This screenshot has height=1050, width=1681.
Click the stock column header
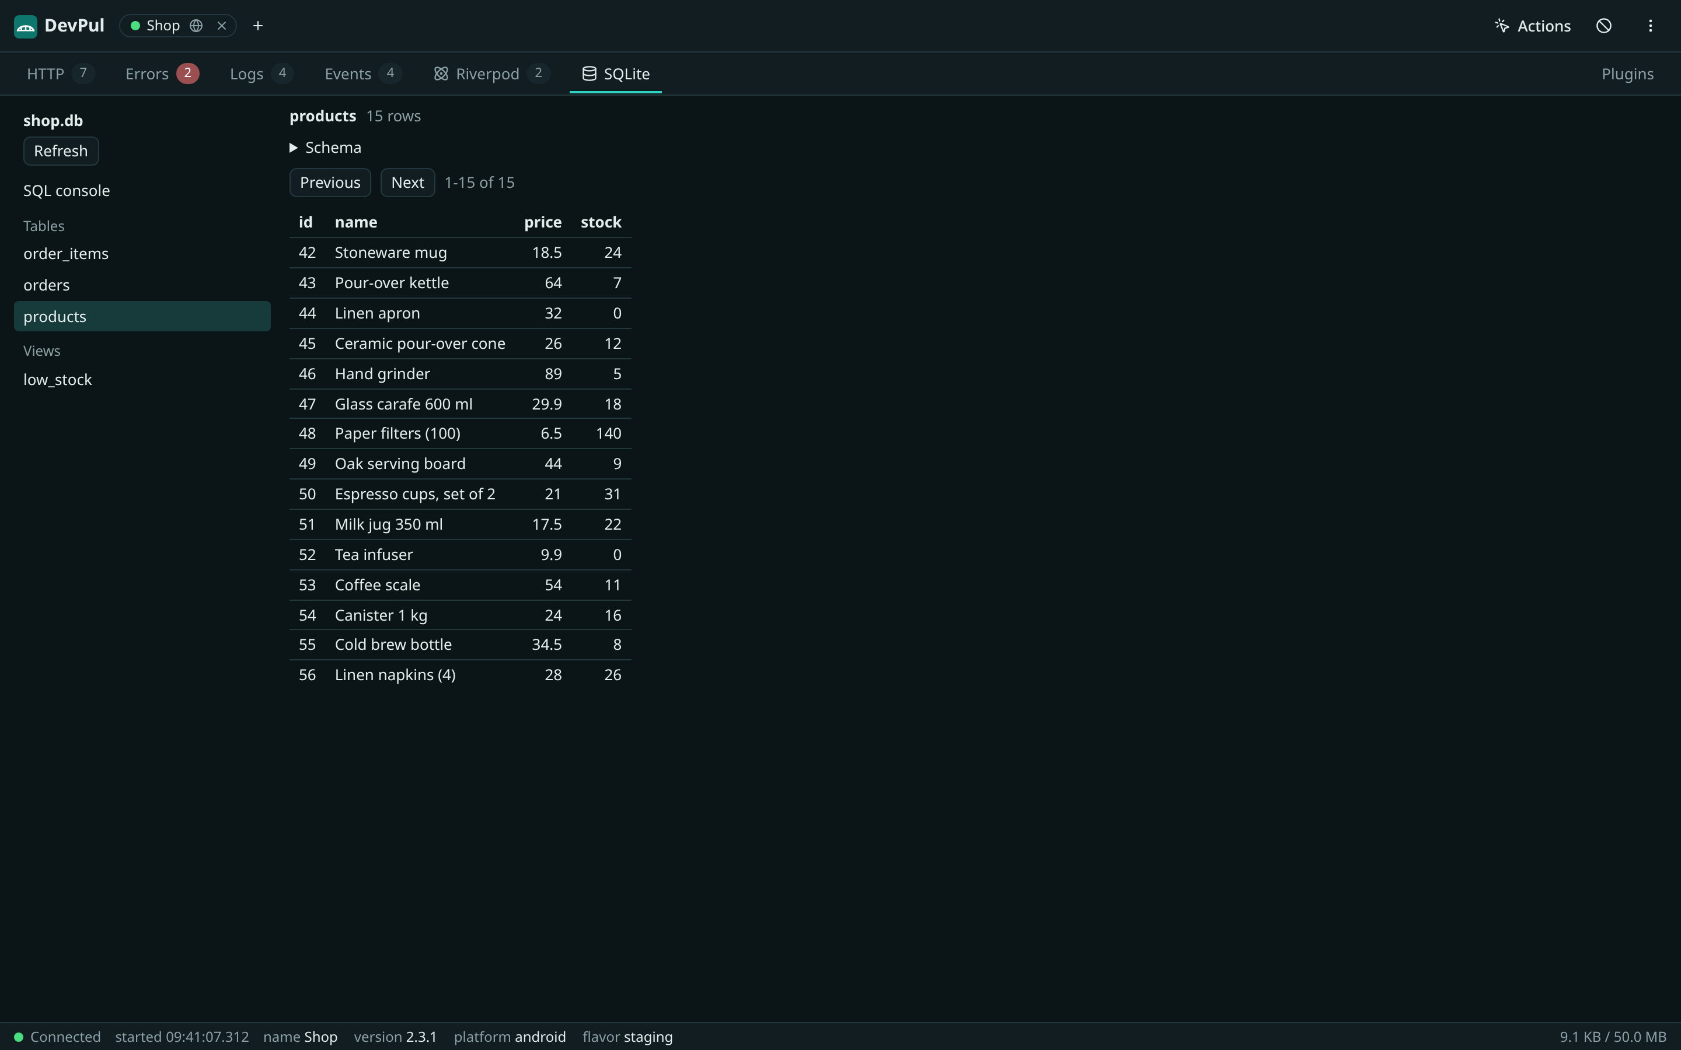click(601, 222)
